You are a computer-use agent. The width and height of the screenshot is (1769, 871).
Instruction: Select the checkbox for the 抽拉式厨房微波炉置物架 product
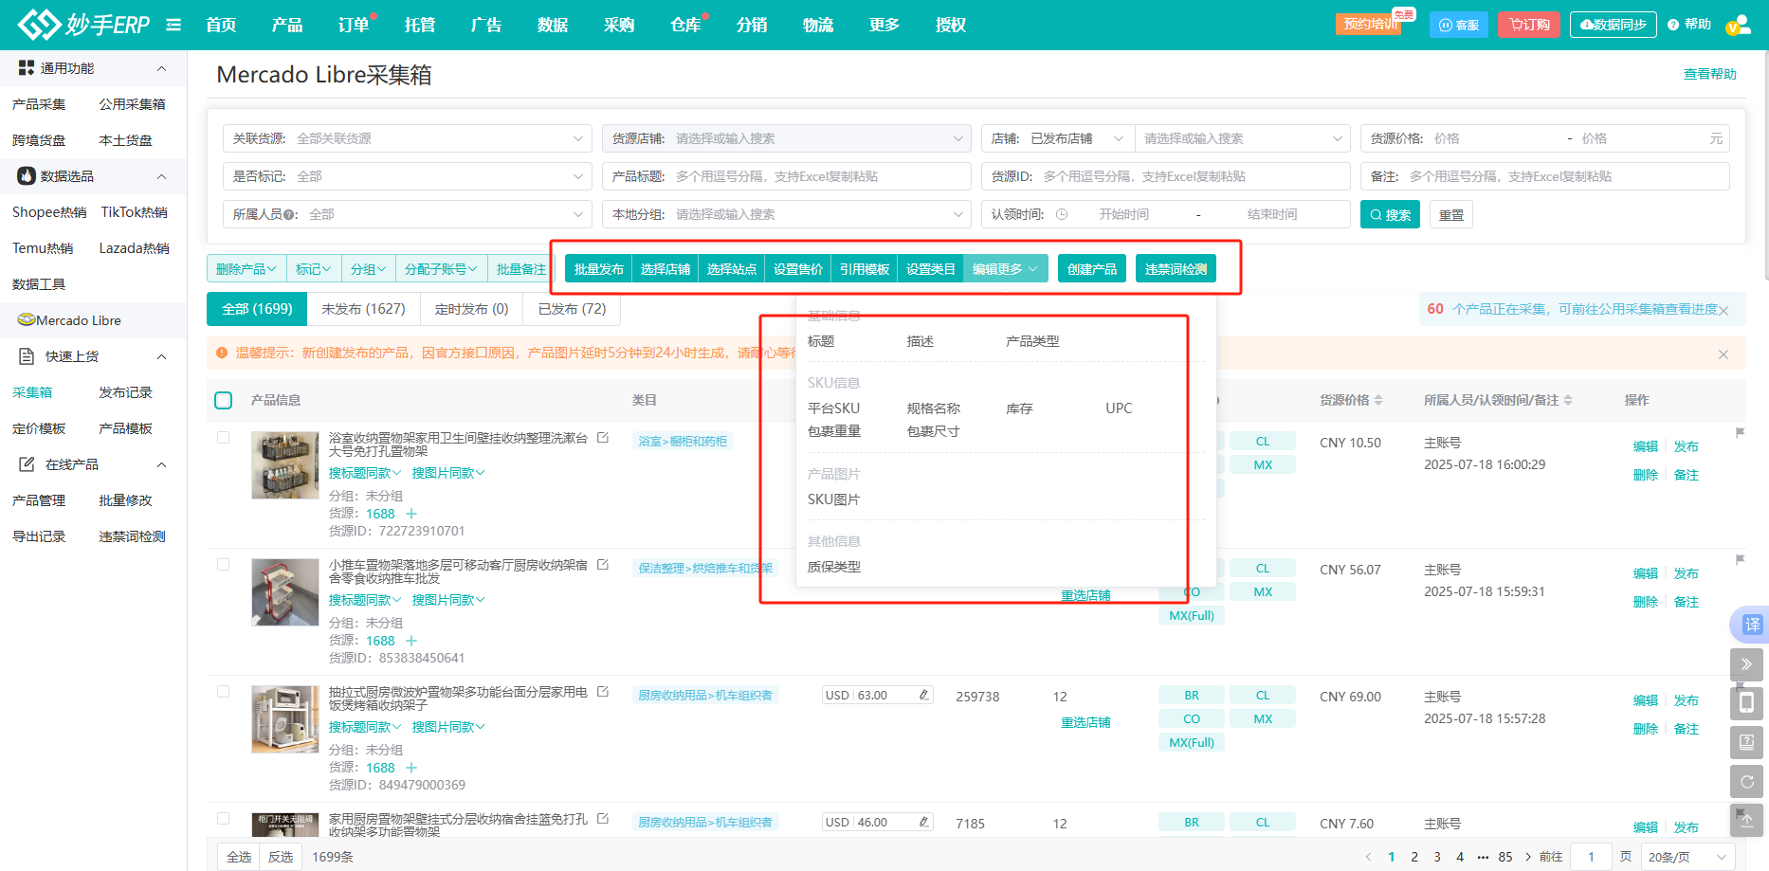click(x=224, y=692)
